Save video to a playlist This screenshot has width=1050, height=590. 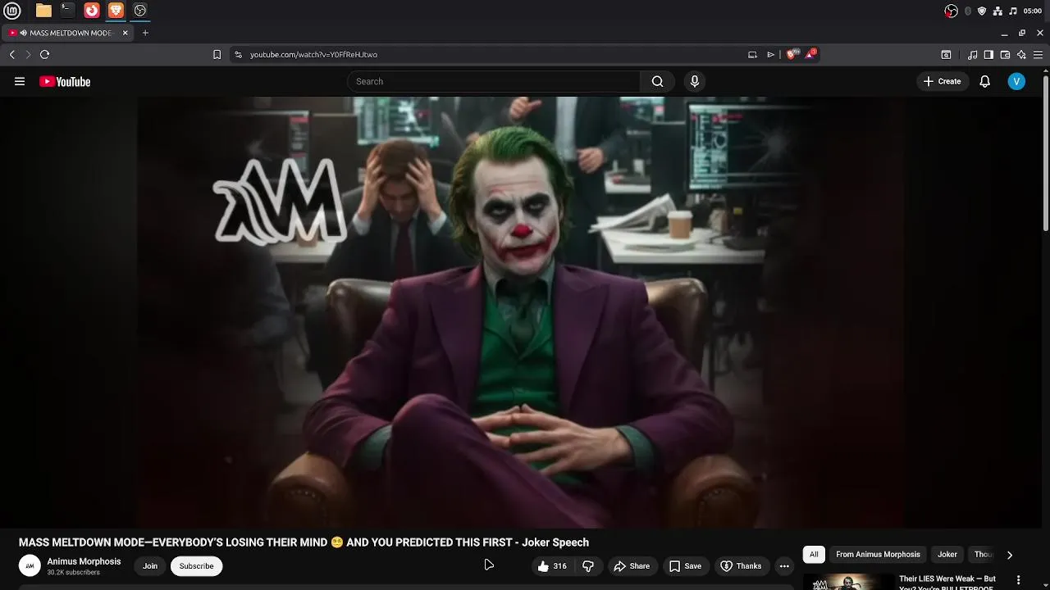(x=685, y=566)
